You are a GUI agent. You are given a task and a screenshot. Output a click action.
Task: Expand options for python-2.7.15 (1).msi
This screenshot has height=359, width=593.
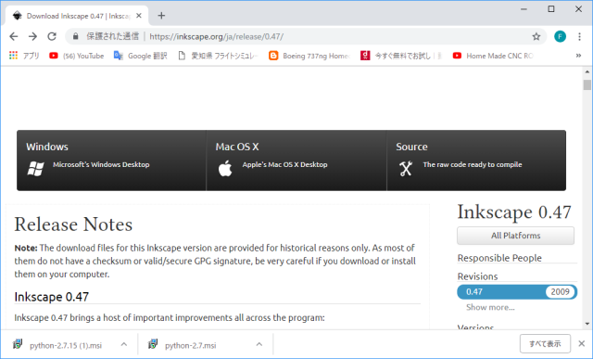pos(123,344)
